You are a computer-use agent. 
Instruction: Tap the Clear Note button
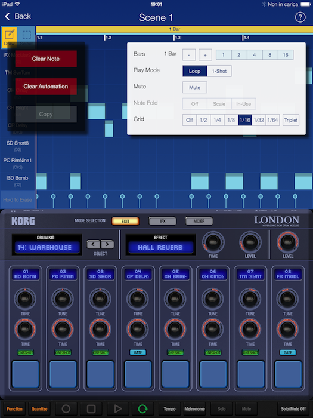coord(46,59)
